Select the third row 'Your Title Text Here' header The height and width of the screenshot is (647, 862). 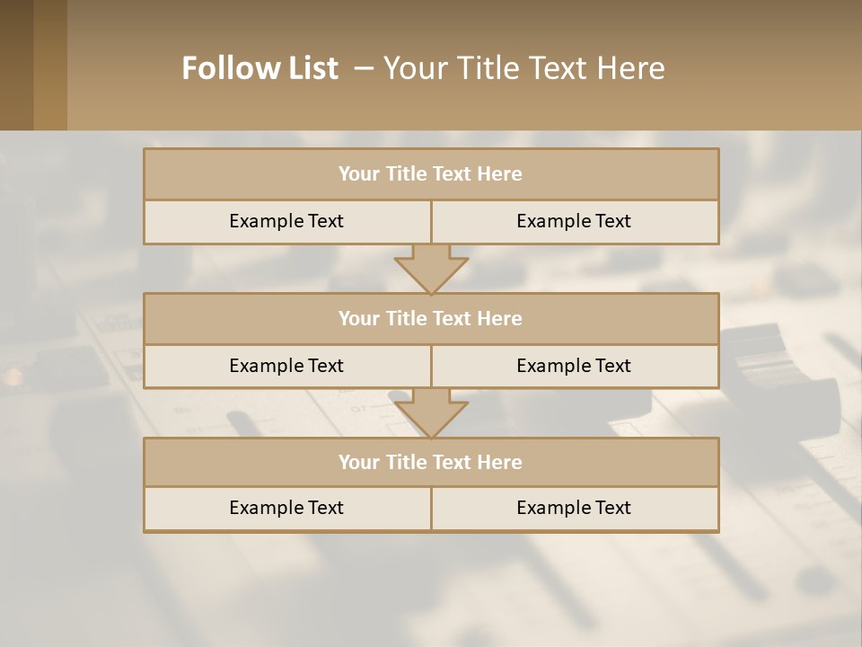pos(431,462)
